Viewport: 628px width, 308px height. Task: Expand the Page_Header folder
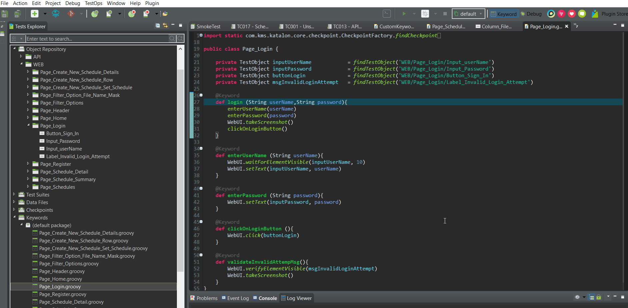click(x=28, y=110)
